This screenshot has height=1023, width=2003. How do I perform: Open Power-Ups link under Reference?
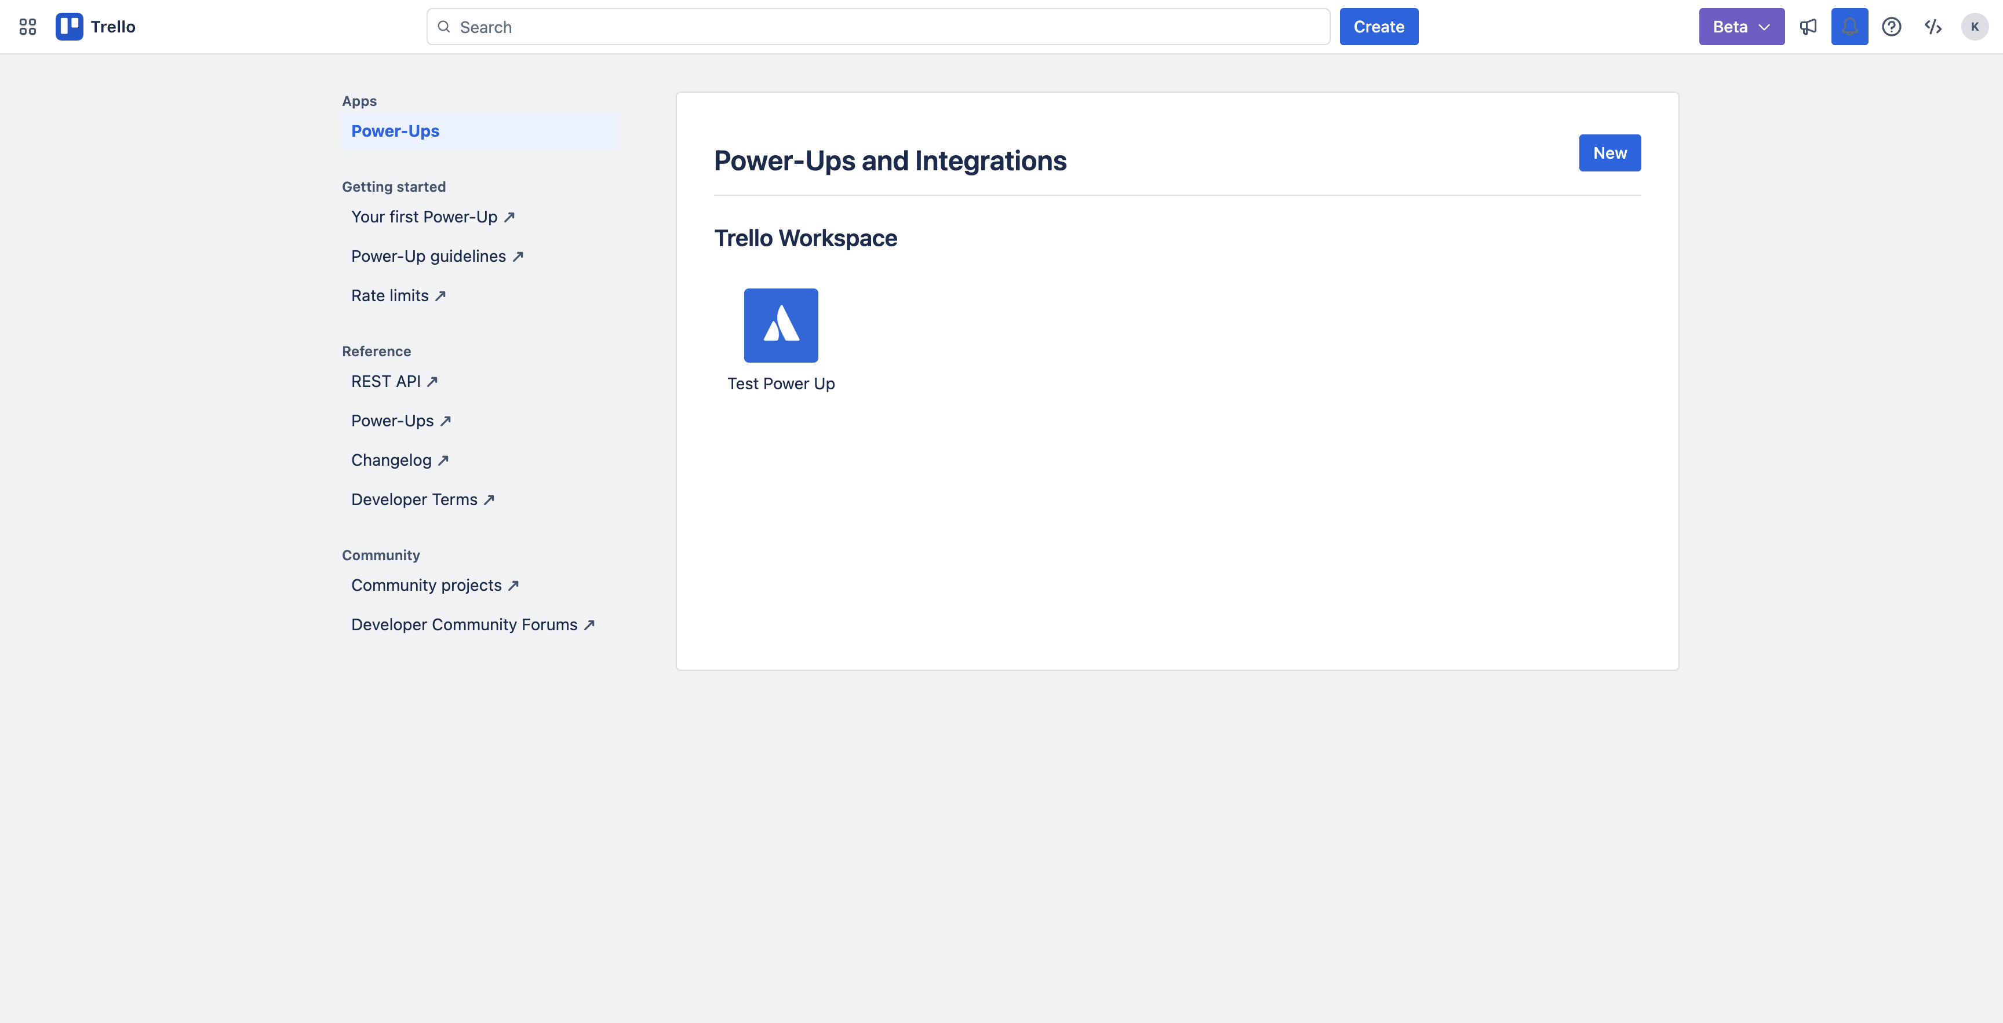click(400, 421)
